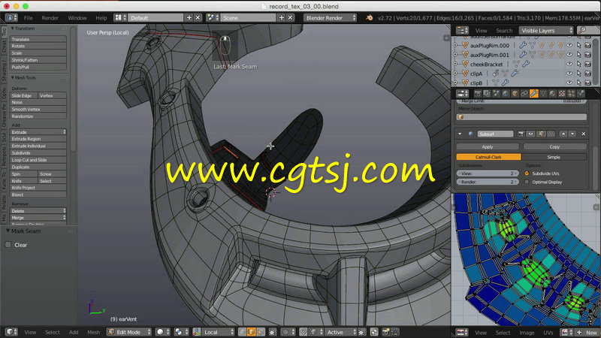This screenshot has height=338, width=601.
Task: Open the Visible Layers outliner dropdown
Action: pyautogui.click(x=546, y=30)
